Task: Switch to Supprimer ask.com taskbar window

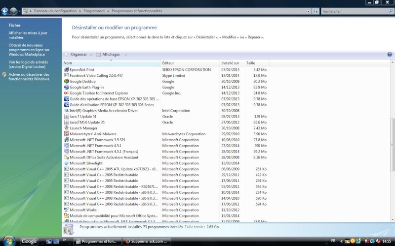Action: [x=147, y=242]
